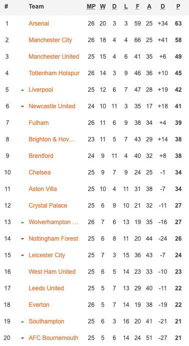
Task: Open the Chelsea team link
Action: [x=39, y=172]
